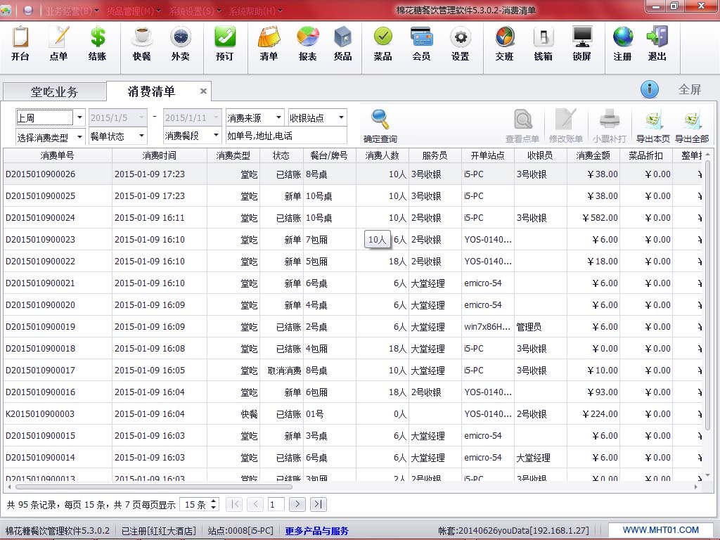Click the 退出 exit door icon
720x540 pixels.
[657, 44]
